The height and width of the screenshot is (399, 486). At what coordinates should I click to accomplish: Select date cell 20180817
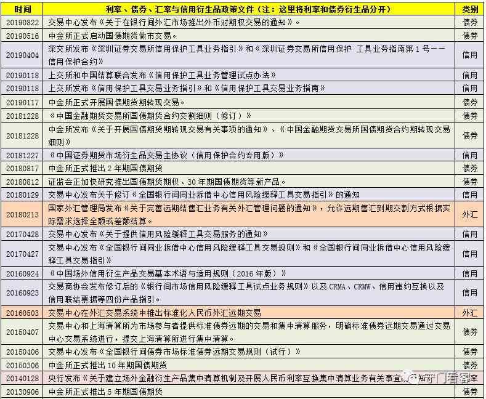tap(22, 168)
